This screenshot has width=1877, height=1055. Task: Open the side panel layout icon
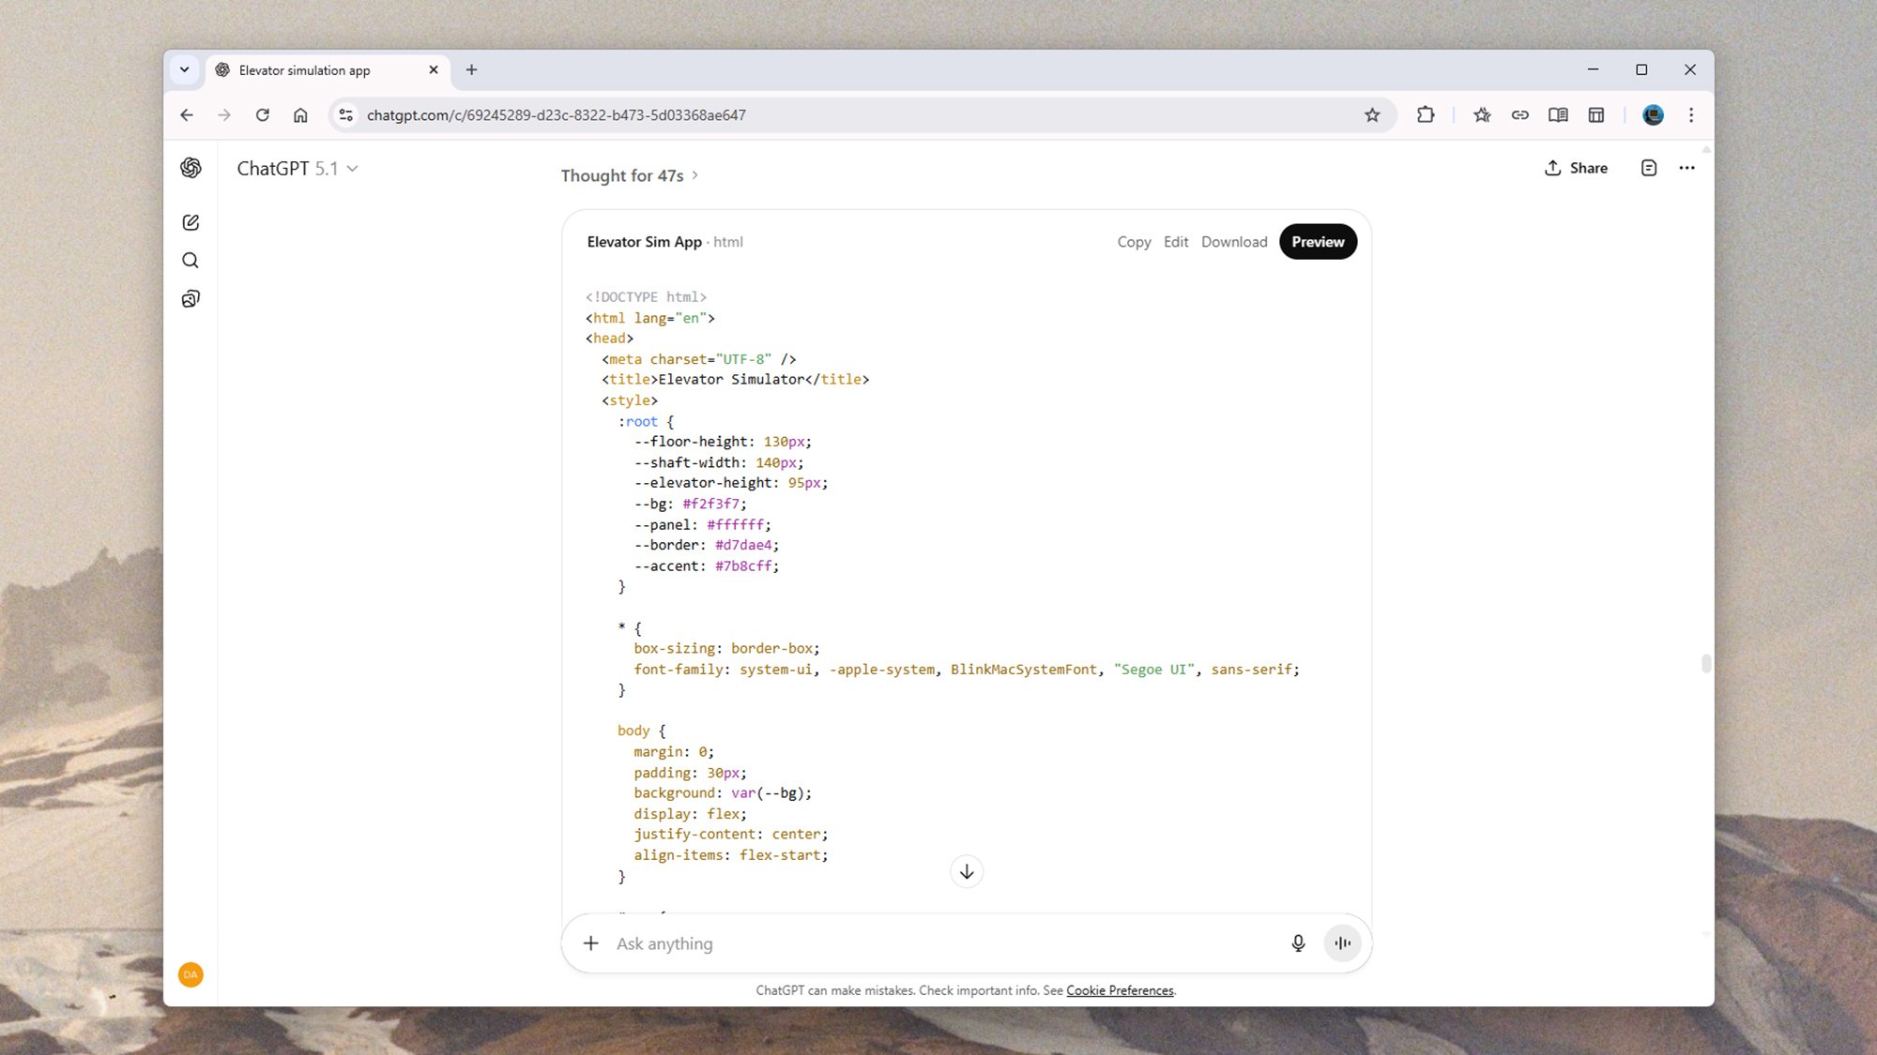(x=1596, y=114)
